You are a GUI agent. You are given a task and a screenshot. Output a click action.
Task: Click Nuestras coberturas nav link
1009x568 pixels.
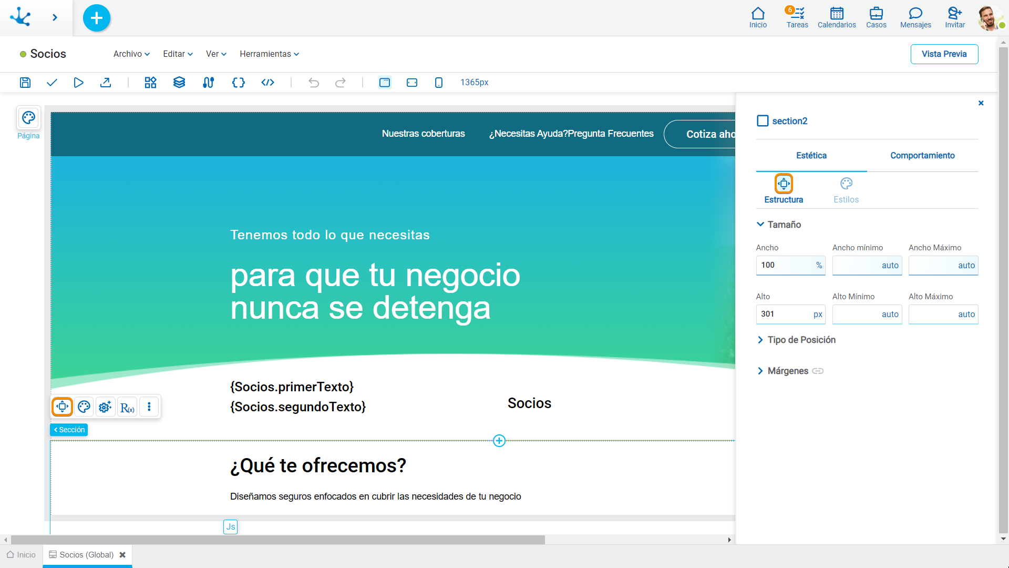[x=423, y=134]
